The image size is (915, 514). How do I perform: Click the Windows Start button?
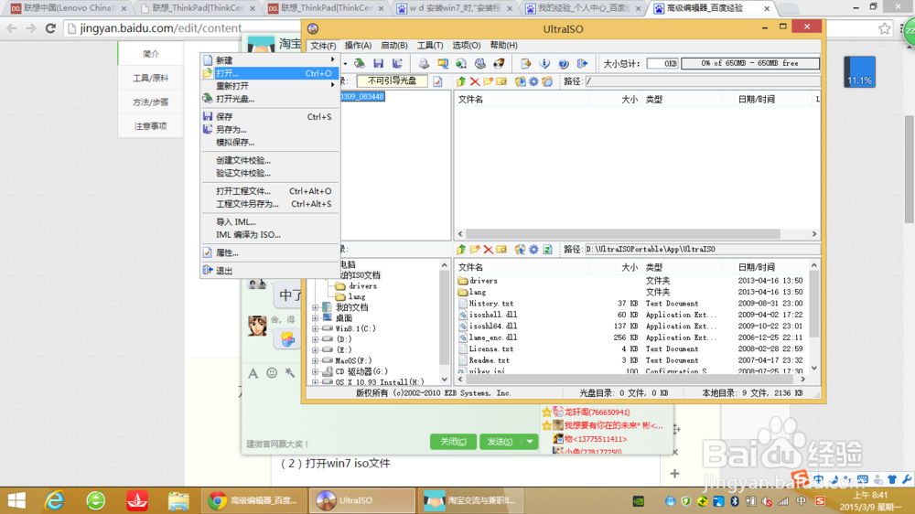pos(16,500)
